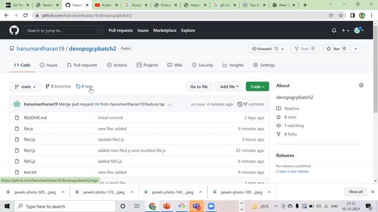Image resolution: width=378 pixels, height=212 pixels.
Task: Click Create a new release link
Action: (292, 171)
